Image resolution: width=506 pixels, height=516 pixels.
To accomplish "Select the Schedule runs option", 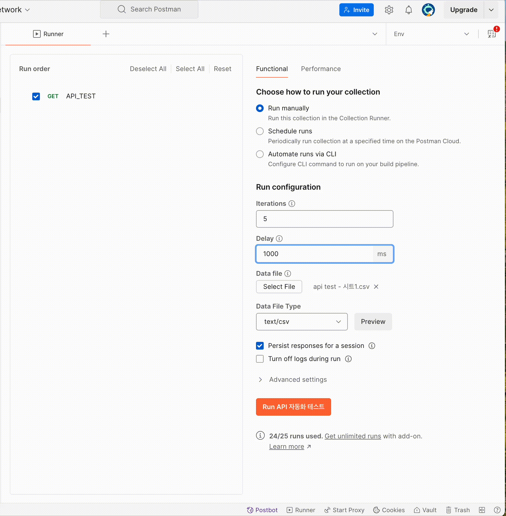I will tap(260, 131).
